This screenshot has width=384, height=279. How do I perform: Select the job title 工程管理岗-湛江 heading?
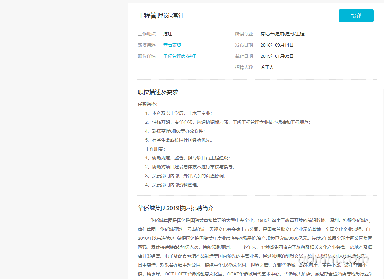[x=161, y=16]
